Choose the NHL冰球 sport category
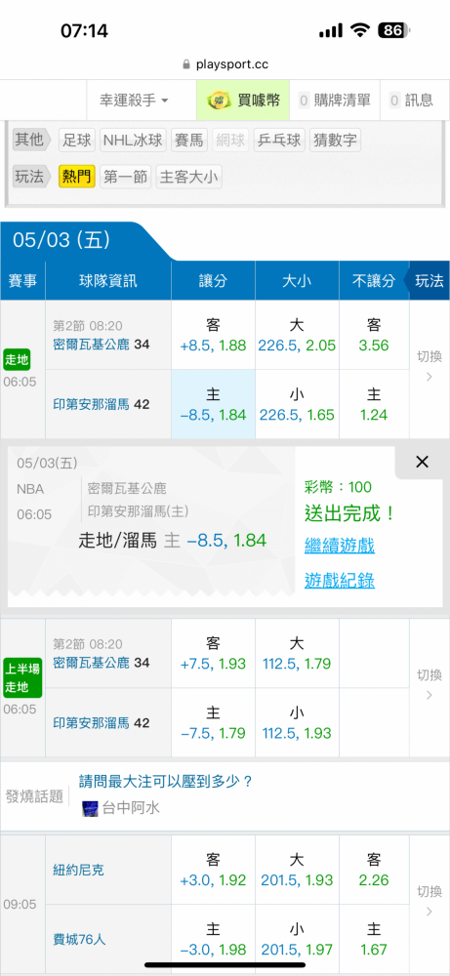The width and height of the screenshot is (450, 976). (133, 140)
